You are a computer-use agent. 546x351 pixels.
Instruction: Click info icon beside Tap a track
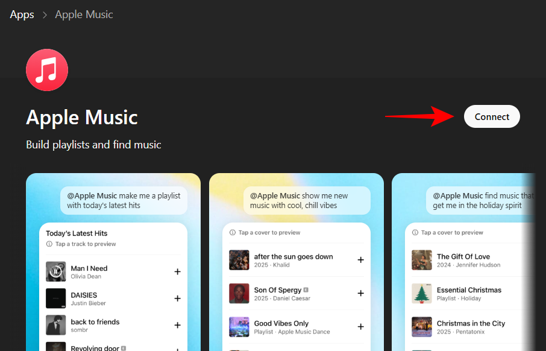tap(49, 244)
